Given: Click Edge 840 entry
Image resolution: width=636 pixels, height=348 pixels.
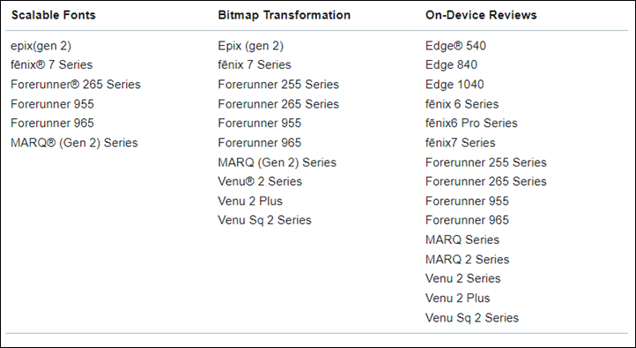Looking at the screenshot, I should (x=451, y=64).
